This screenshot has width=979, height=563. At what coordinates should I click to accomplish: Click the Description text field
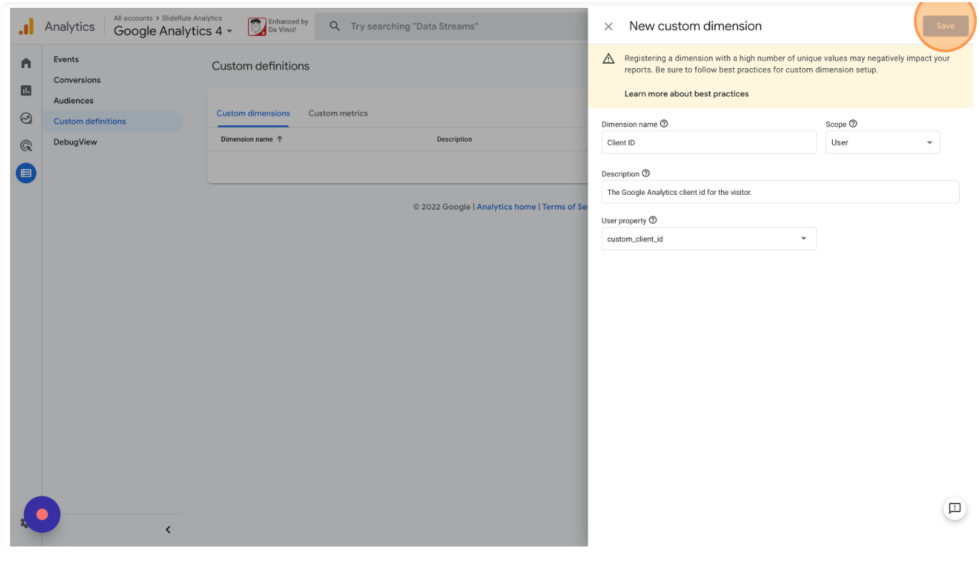780,192
